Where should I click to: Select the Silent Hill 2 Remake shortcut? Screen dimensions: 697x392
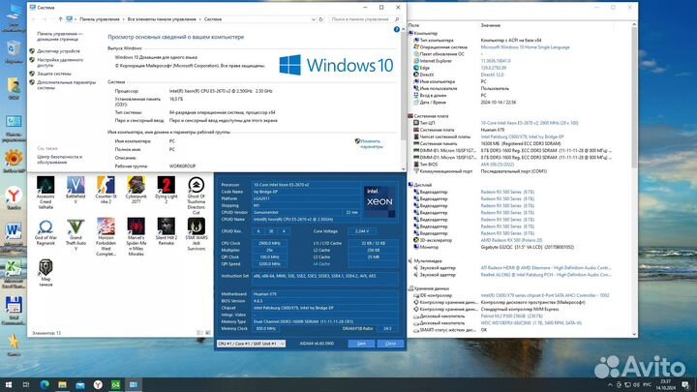[x=167, y=231]
